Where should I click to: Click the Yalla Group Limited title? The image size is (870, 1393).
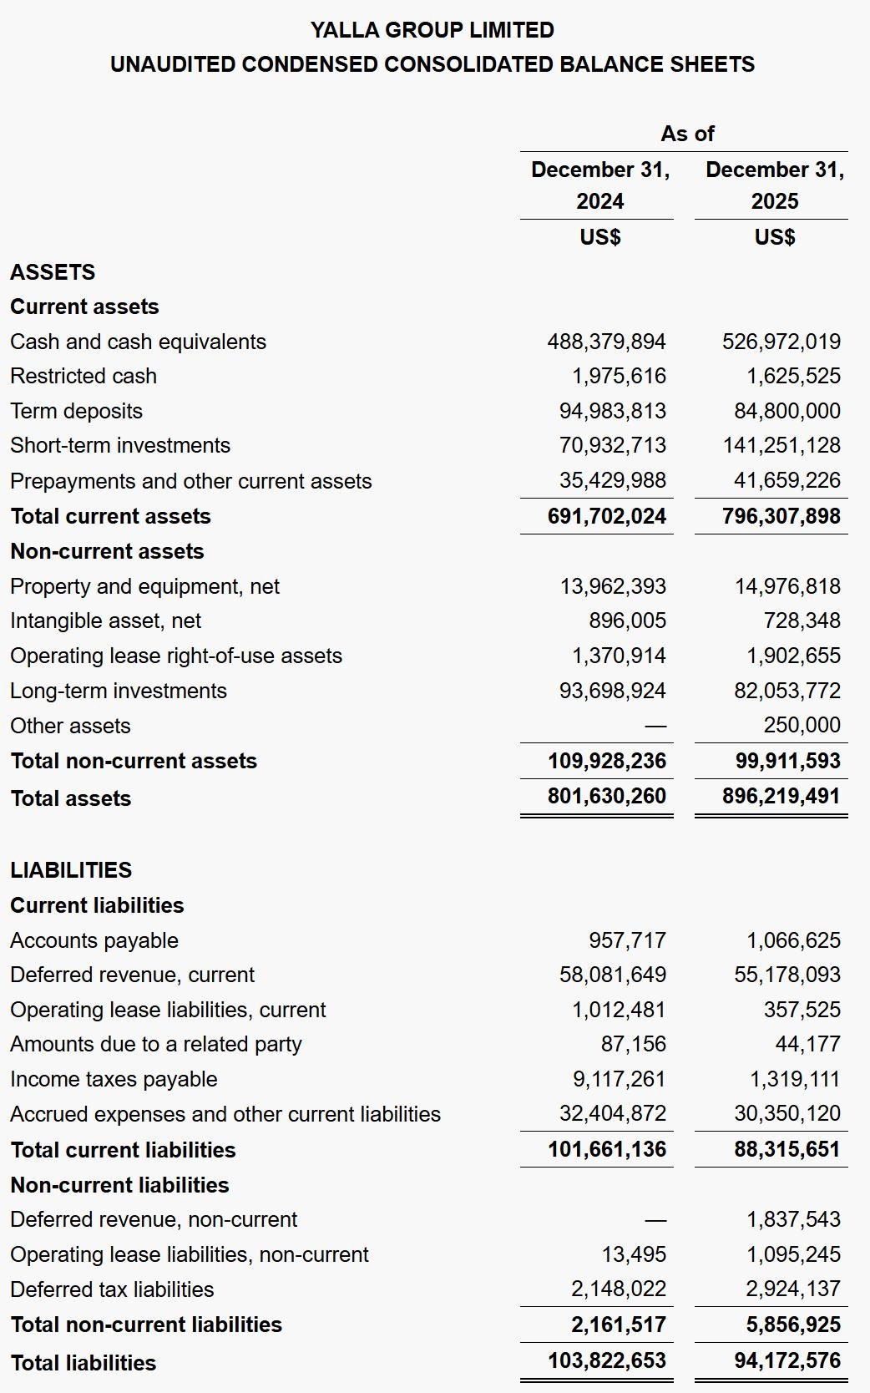point(432,30)
